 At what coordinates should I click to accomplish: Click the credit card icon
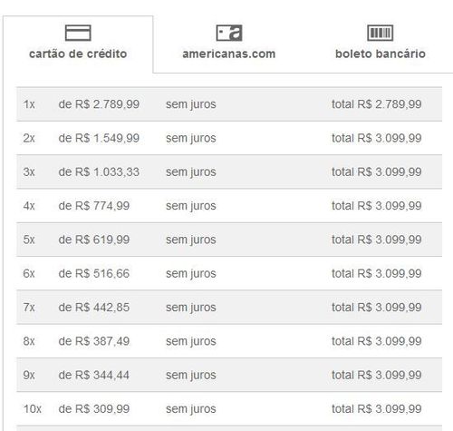(x=78, y=33)
